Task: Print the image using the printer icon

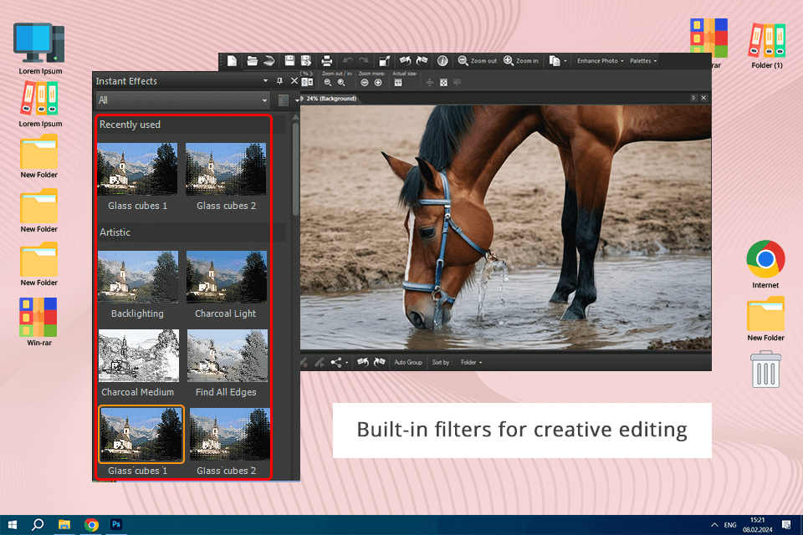Action: coord(327,61)
